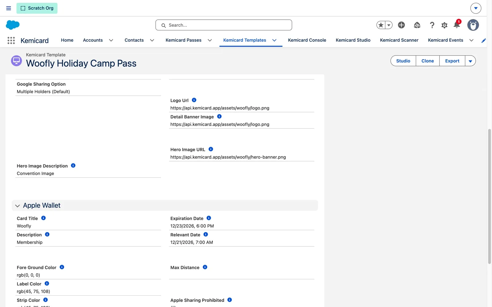Click the Convention Image value
Viewport: 492px width, 307px height.
(35, 173)
